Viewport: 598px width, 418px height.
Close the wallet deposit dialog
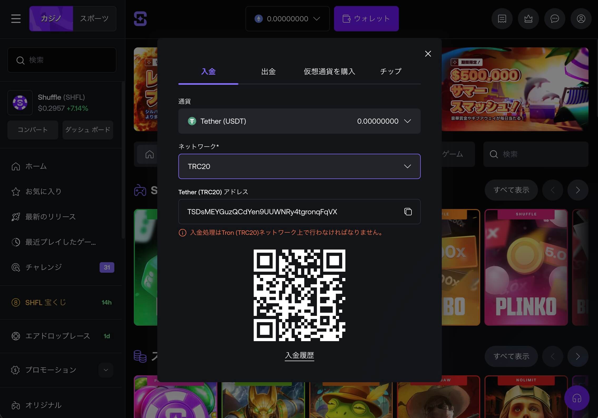click(x=428, y=54)
